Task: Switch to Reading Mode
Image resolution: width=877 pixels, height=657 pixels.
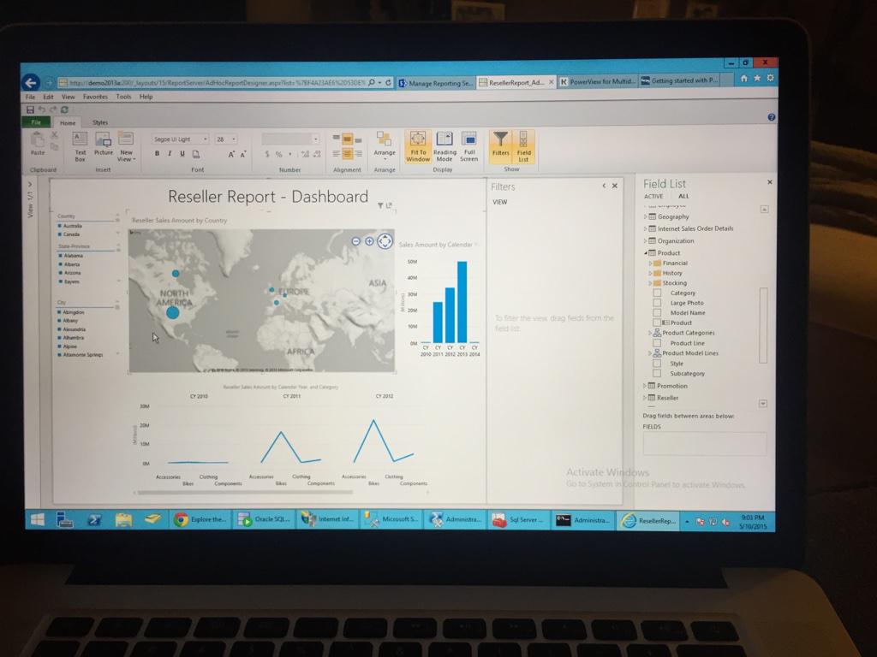Action: 444,147
